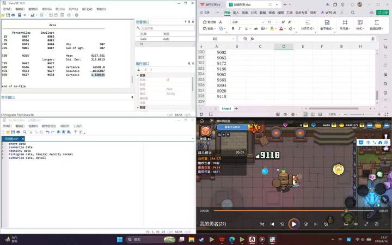Click the WPS font color red A icon
This screenshot has width=392, height=245.
click(x=281, y=29)
